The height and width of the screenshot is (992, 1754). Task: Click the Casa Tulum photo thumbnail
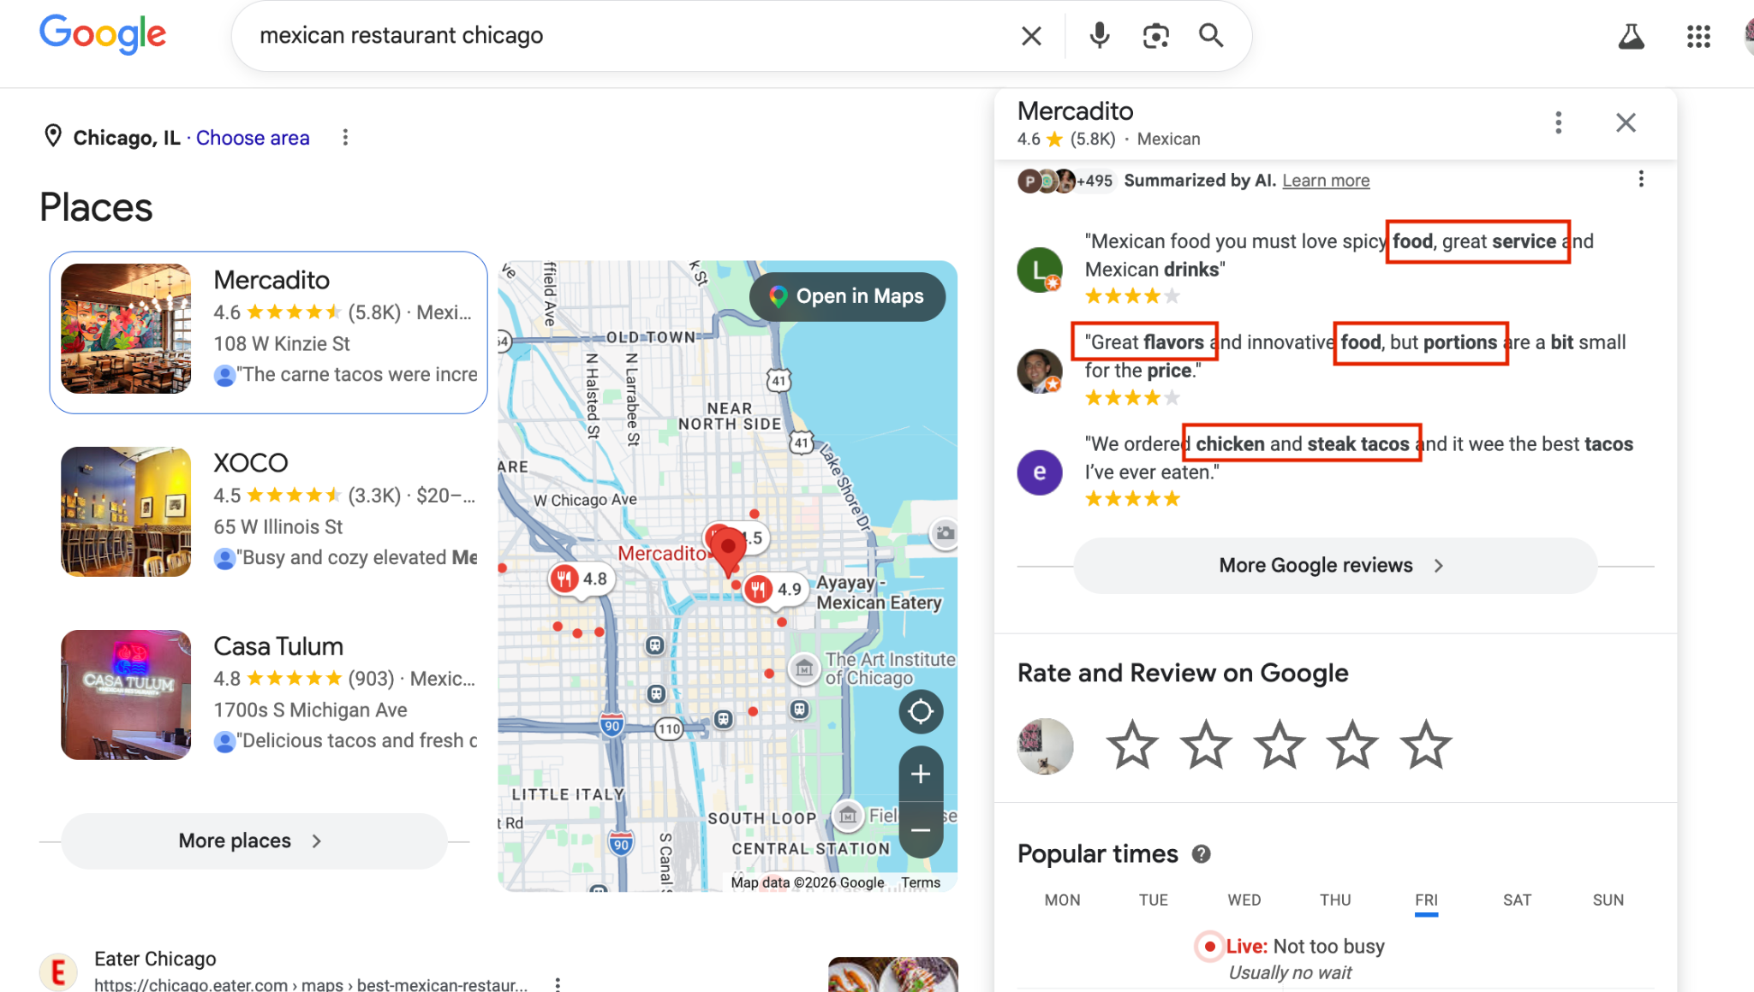[126, 695]
